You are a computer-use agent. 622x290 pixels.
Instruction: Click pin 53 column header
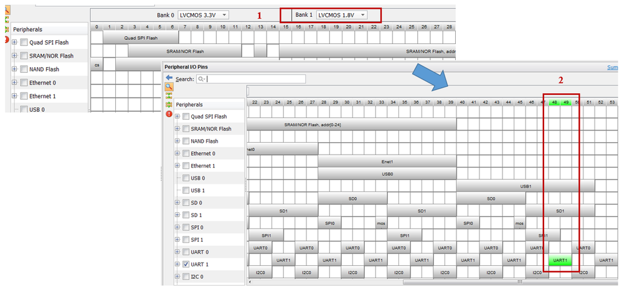click(612, 102)
